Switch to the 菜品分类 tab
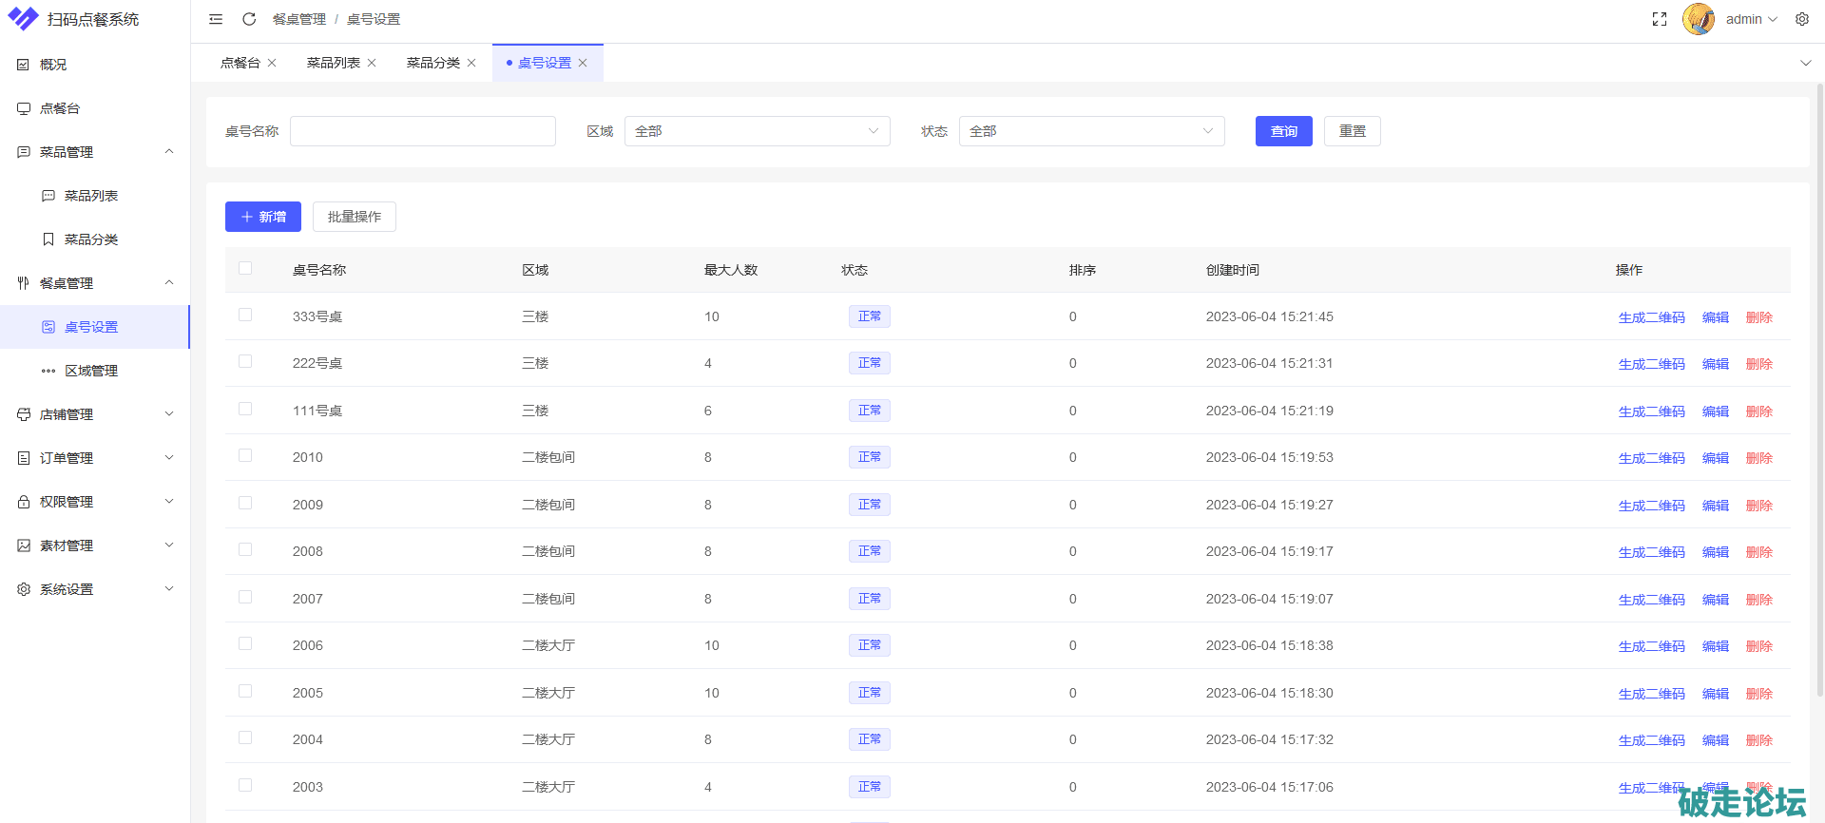 (432, 63)
